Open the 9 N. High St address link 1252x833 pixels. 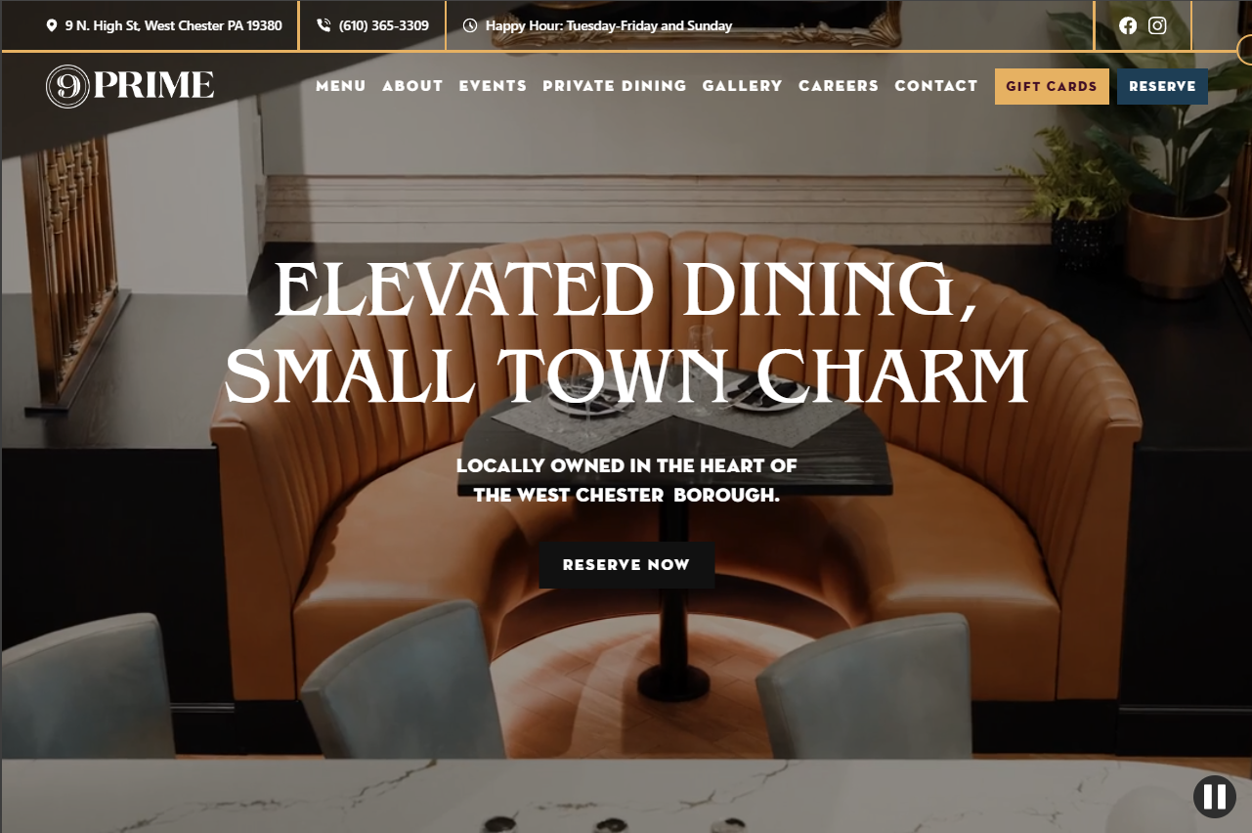174,25
